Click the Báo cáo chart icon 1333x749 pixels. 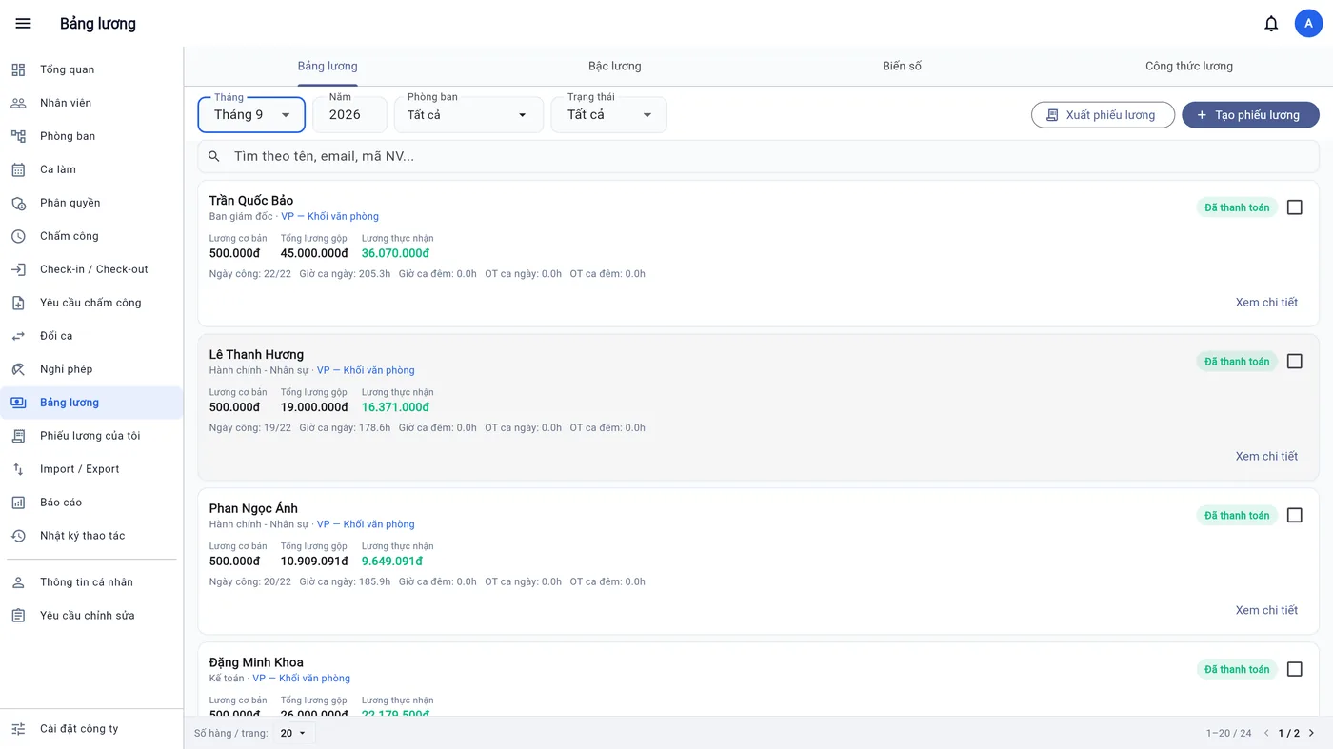(18, 503)
